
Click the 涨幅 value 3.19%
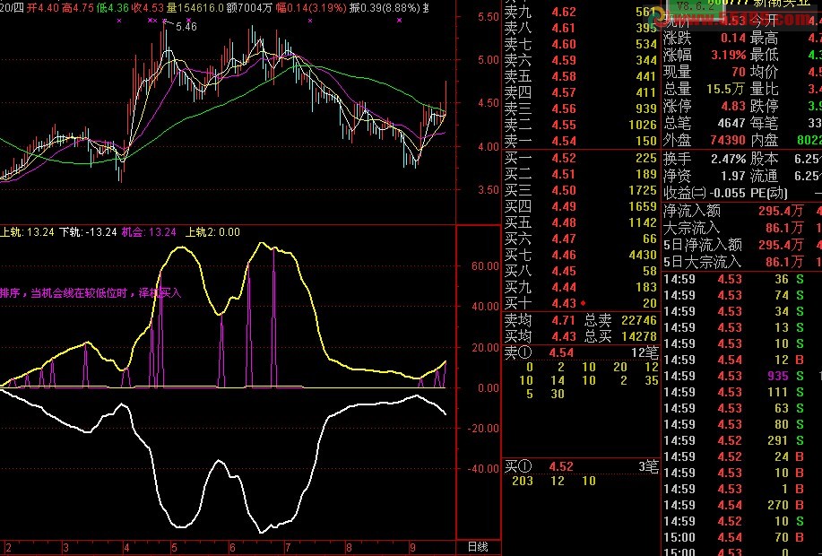(x=729, y=55)
